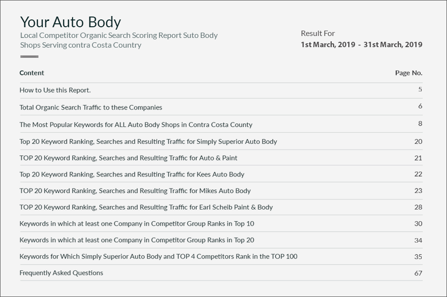Screen dimensions: 447x297
Task: Open 'Competitor Group Ranks in Top 20' entry
Action: (x=137, y=240)
